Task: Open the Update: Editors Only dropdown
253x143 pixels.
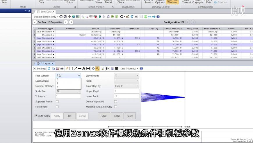Action: click(46, 17)
